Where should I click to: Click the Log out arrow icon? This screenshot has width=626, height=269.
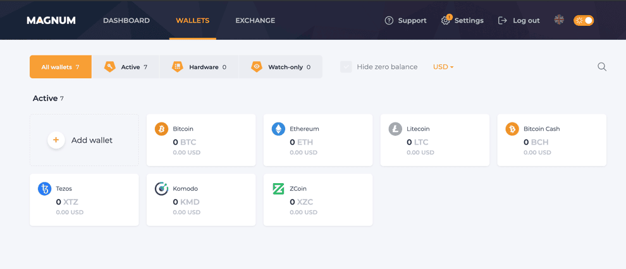pos(502,20)
